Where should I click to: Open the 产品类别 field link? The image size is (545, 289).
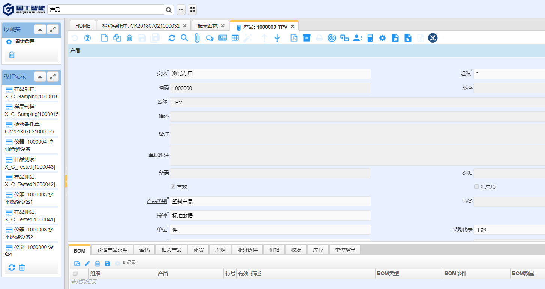click(157, 201)
